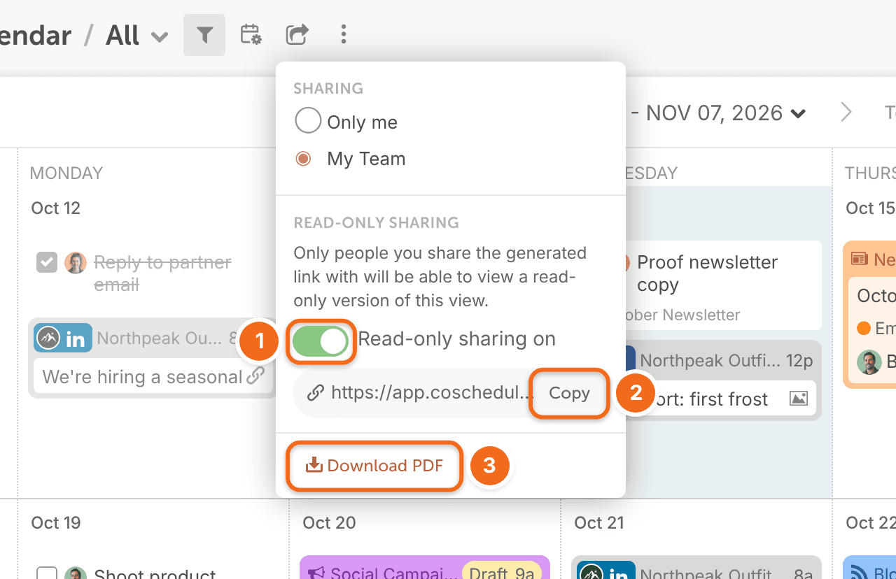896x579 pixels.
Task: Click the share calendar icon
Action: coord(297,34)
